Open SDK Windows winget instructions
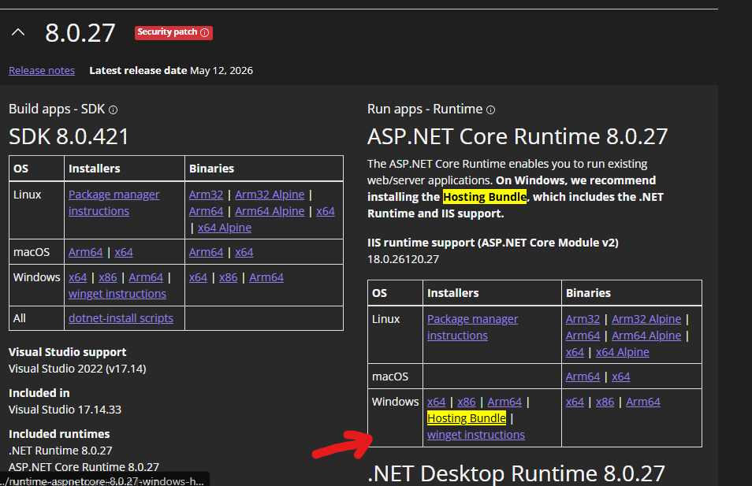Viewport: 752px width, 486px height. point(117,294)
